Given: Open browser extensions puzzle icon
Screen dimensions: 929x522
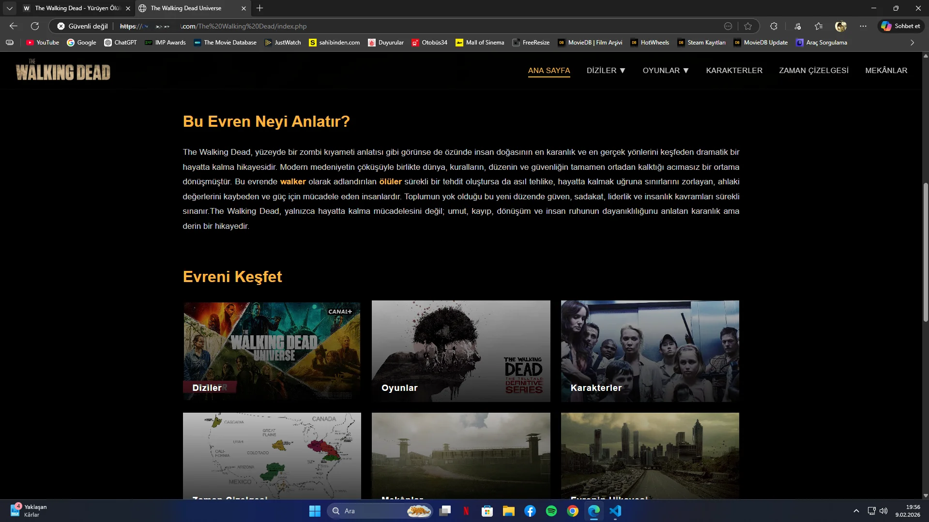Looking at the screenshot, I should pos(774,26).
